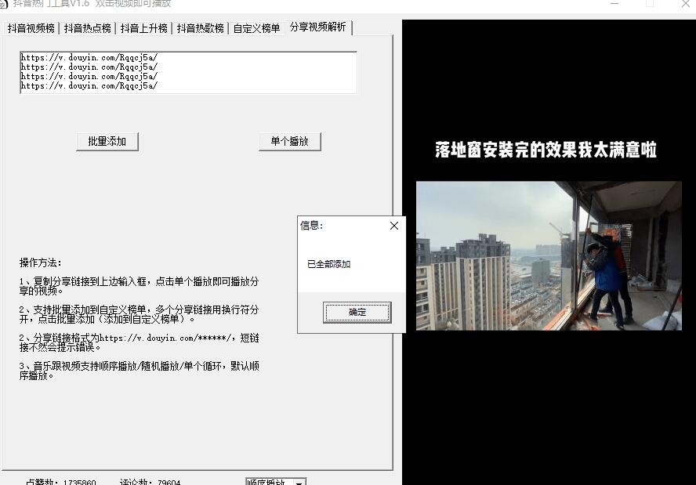Switch to the 抖音视频榜 tab
The width and height of the screenshot is (696, 485).
click(31, 28)
